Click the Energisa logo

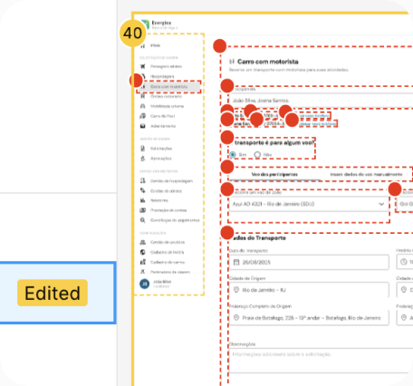[x=145, y=24]
